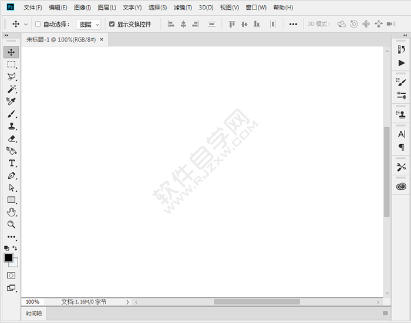
Task: Close the 未标题-1 document tab
Action: [102, 39]
